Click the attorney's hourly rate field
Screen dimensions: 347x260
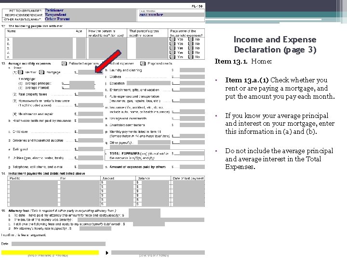pos(95,228)
